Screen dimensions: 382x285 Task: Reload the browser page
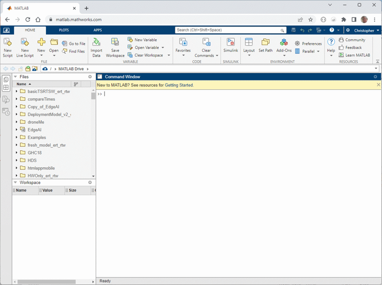(x=28, y=19)
